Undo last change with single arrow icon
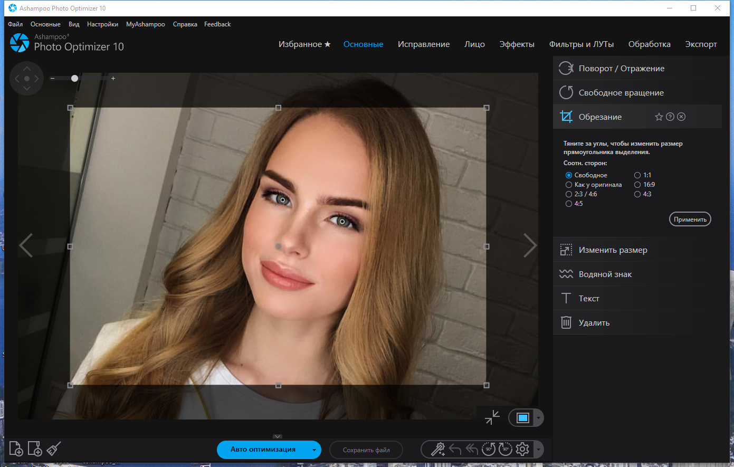Viewport: 734px width, 467px height. pos(455,450)
